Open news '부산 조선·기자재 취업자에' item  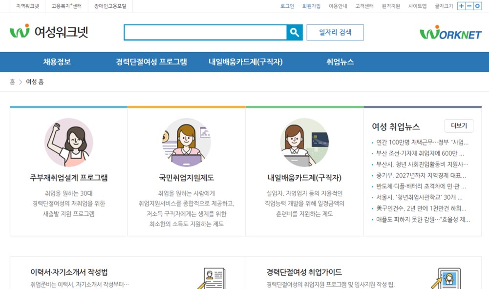click(420, 153)
